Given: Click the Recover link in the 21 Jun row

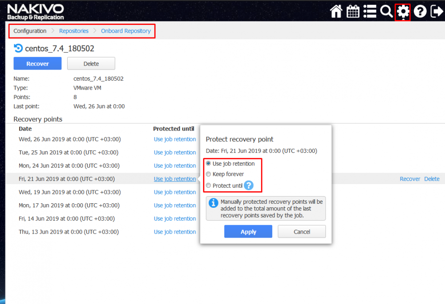Looking at the screenshot, I should coord(410,179).
